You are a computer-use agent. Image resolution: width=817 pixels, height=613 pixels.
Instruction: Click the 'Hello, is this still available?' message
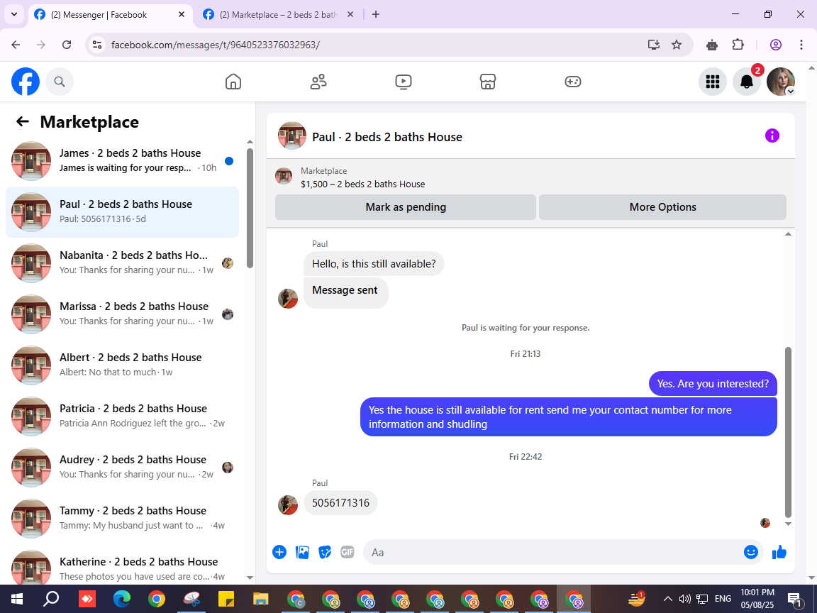[374, 264]
